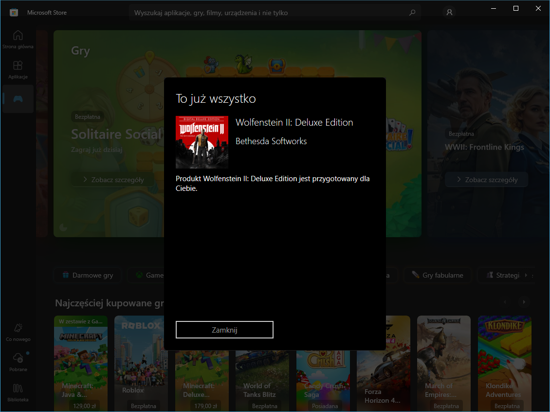
Task: Click the Najczęściej kupowane section heading
Action: [x=110, y=303]
